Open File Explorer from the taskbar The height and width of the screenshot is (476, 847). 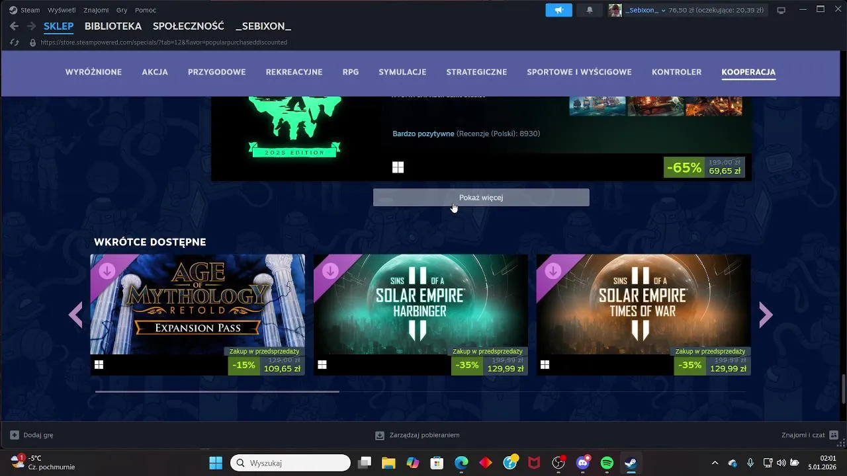click(x=388, y=463)
